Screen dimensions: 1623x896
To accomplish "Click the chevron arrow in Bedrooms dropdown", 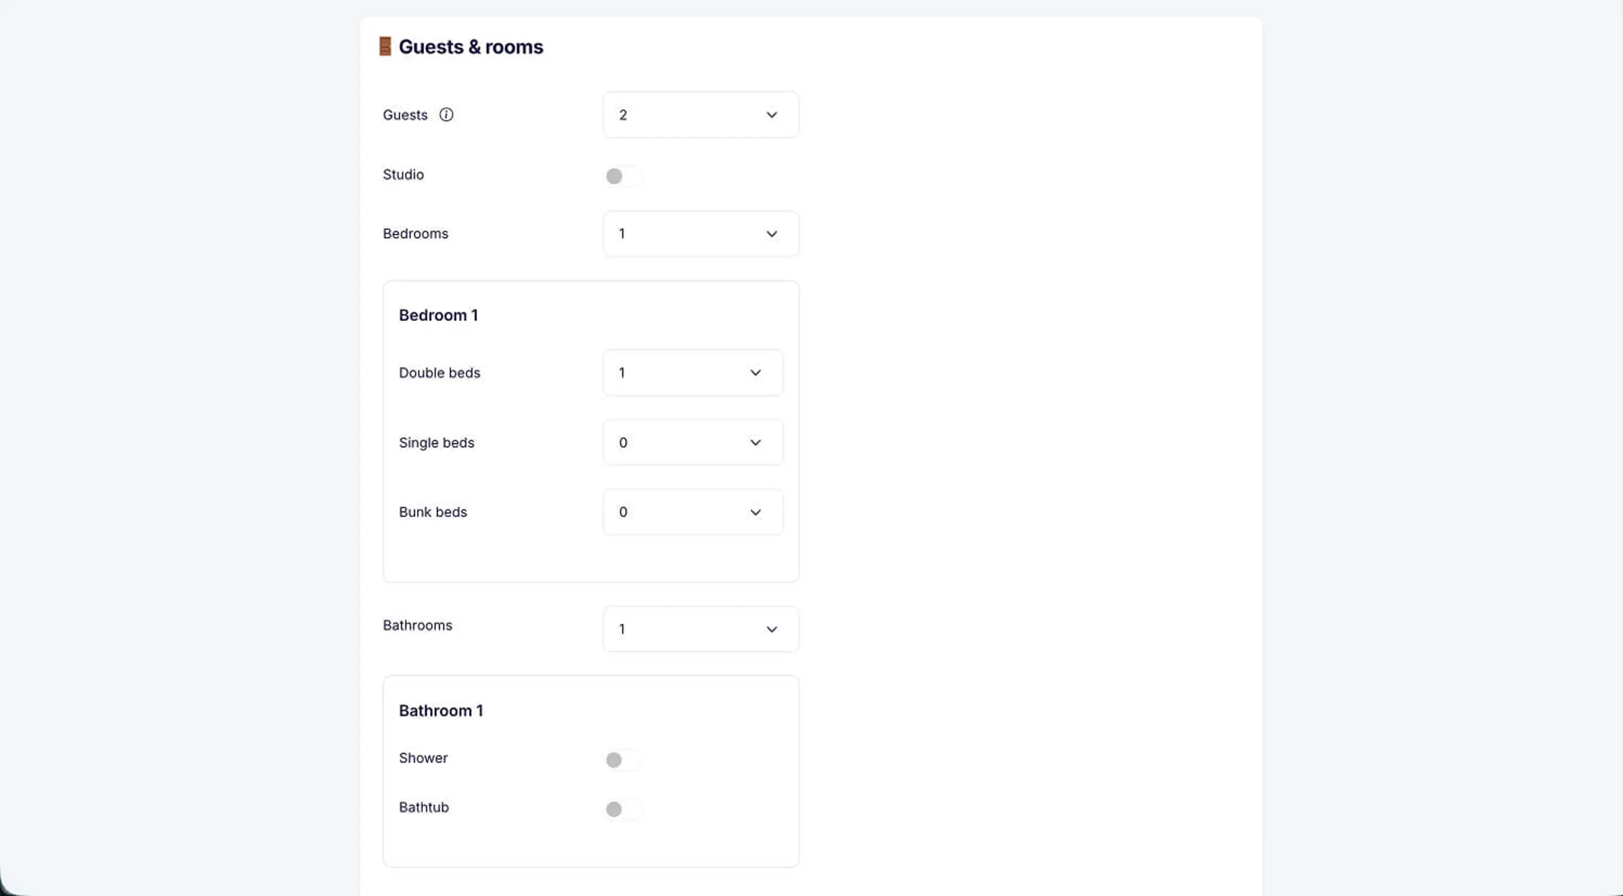I will point(771,234).
